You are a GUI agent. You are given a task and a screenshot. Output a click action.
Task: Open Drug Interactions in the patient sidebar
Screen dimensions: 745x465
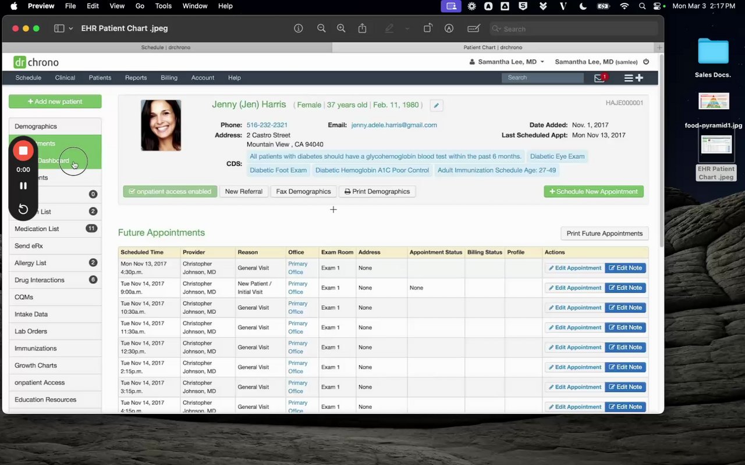(x=55, y=280)
